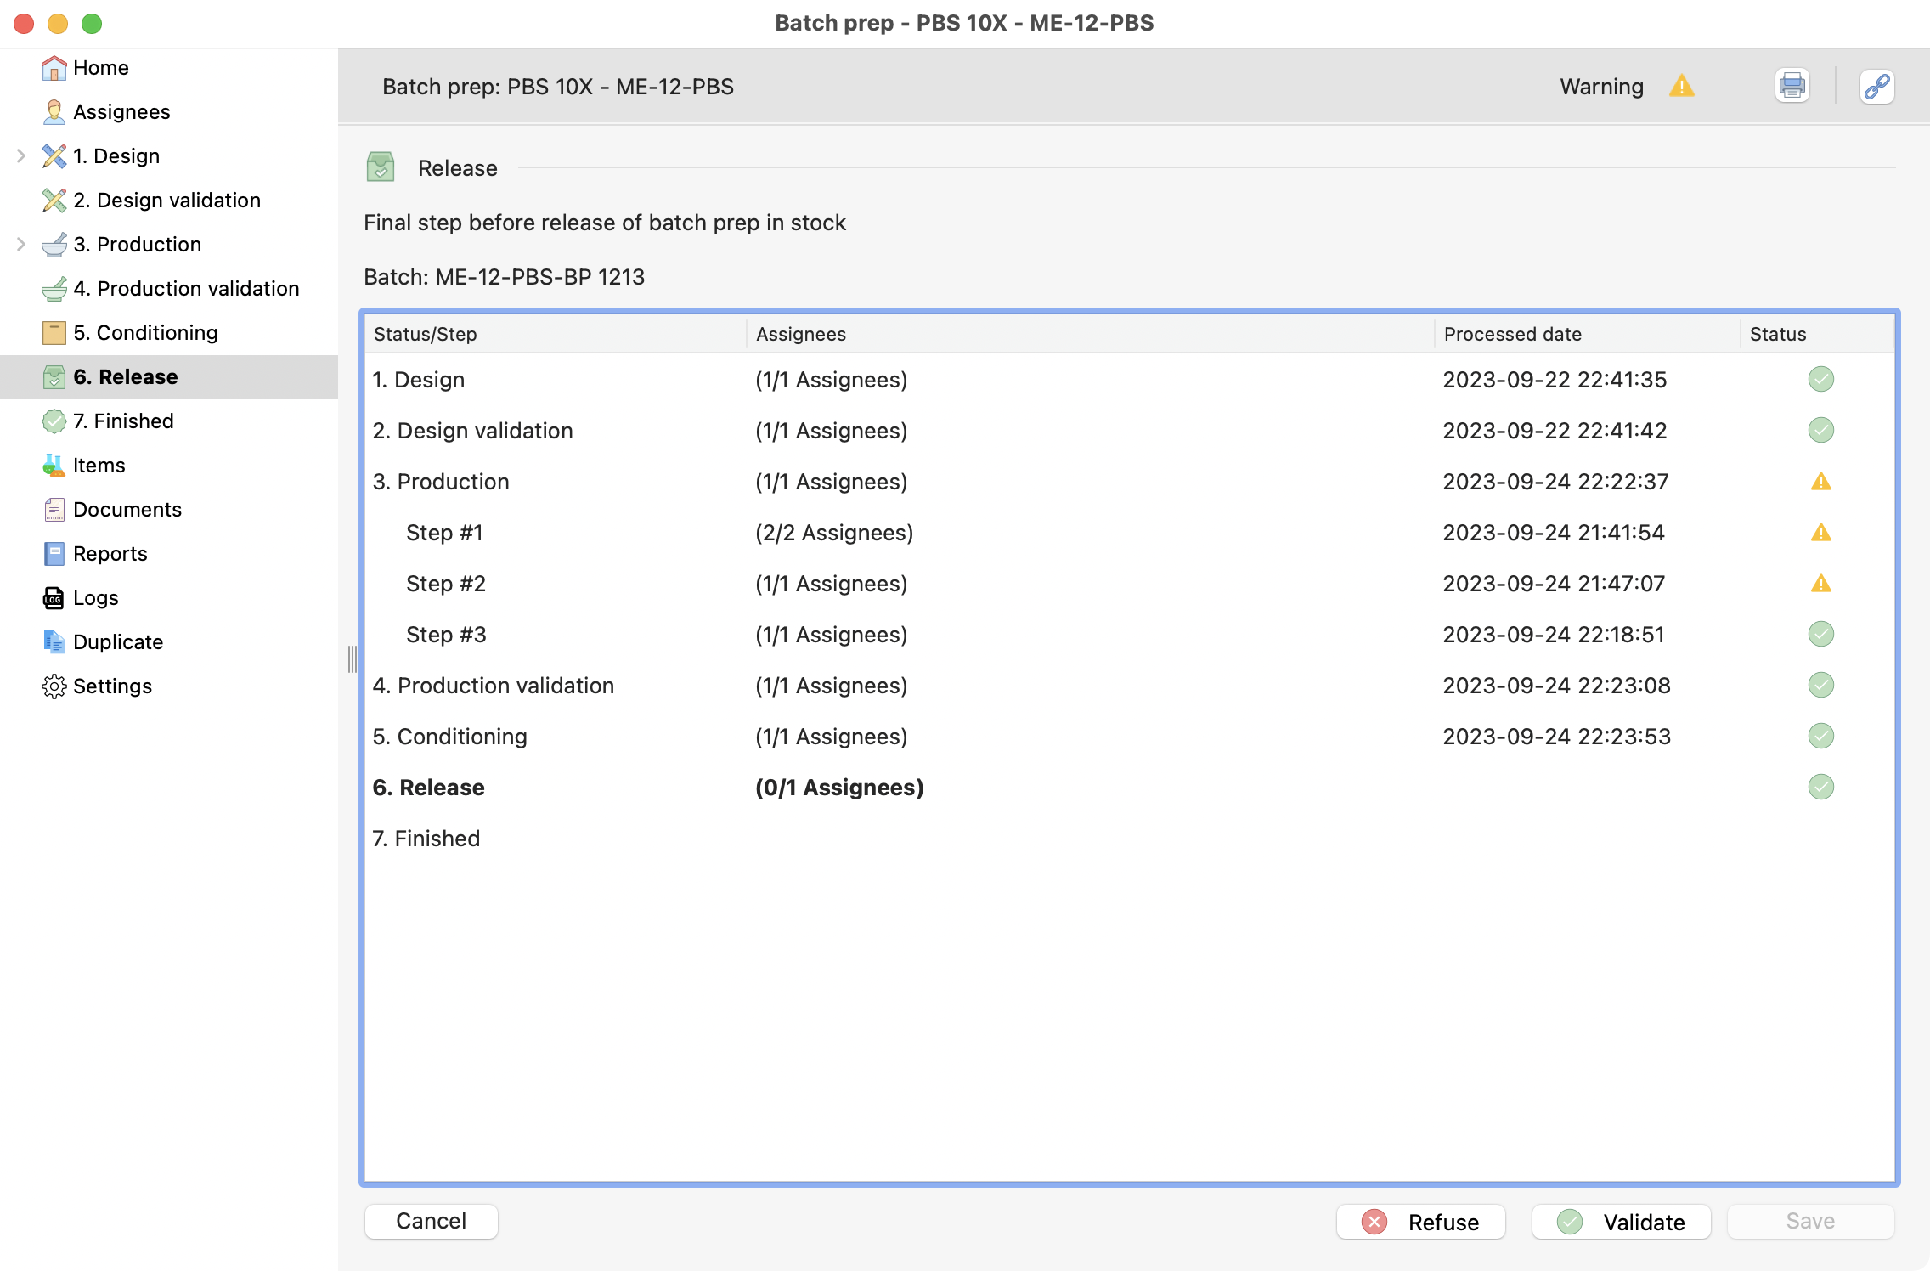The width and height of the screenshot is (1930, 1271).
Task: Click the Documents page icon
Action: point(54,510)
